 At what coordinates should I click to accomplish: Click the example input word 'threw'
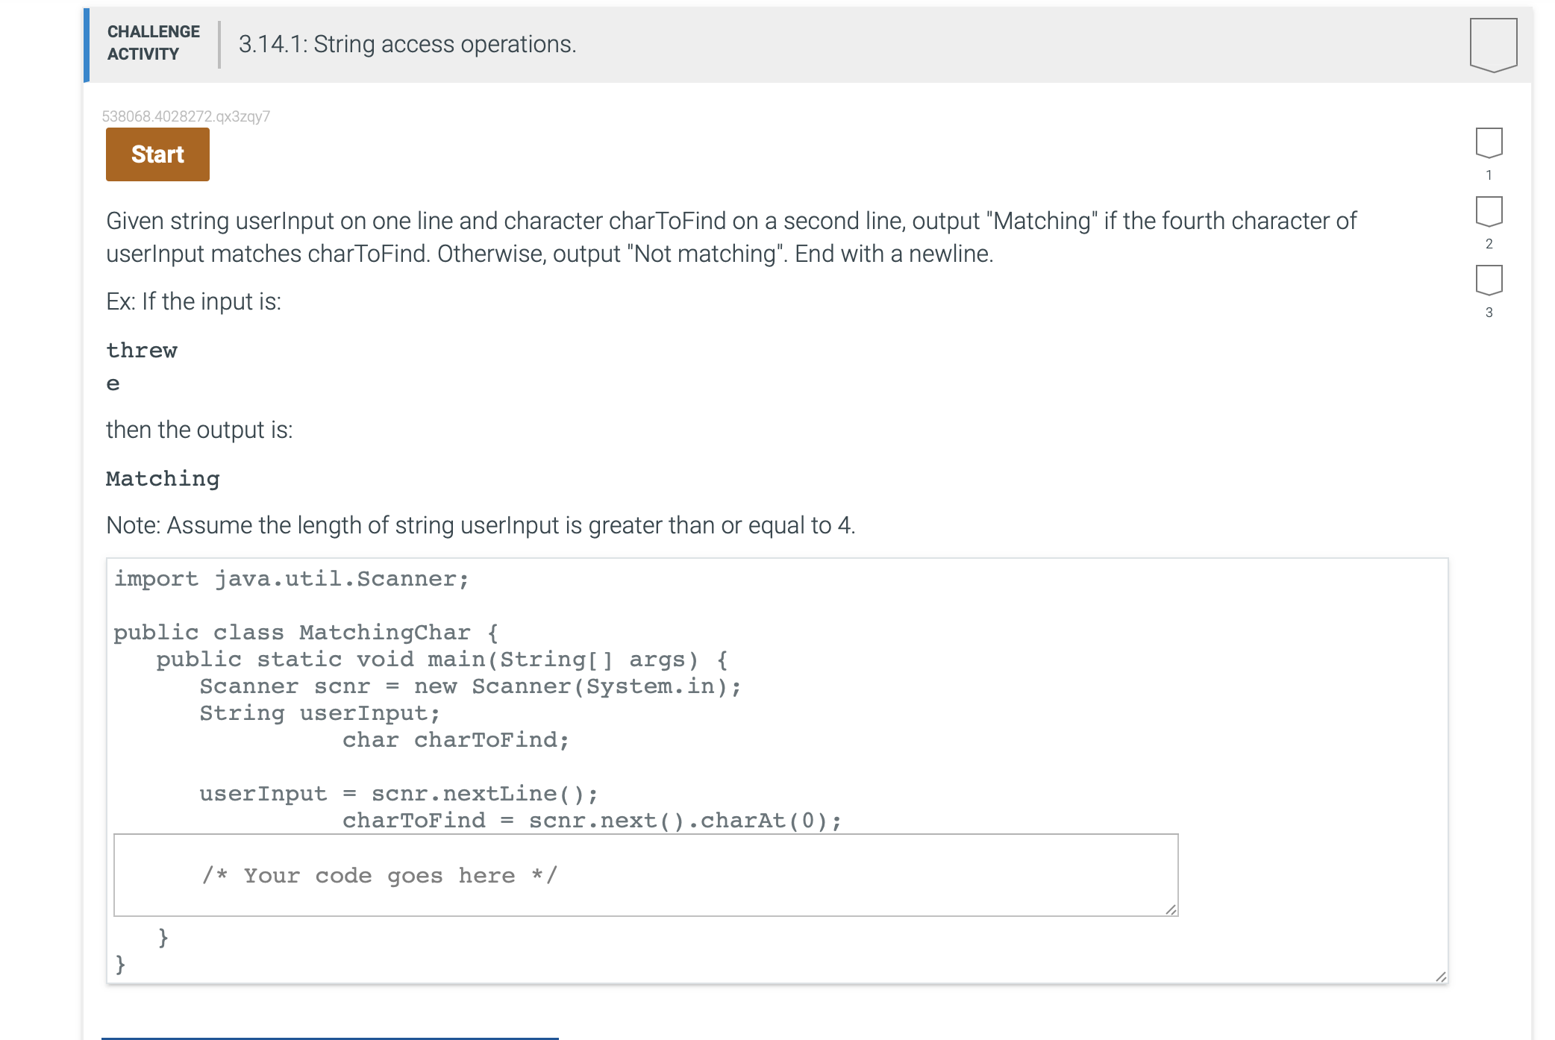(x=142, y=351)
